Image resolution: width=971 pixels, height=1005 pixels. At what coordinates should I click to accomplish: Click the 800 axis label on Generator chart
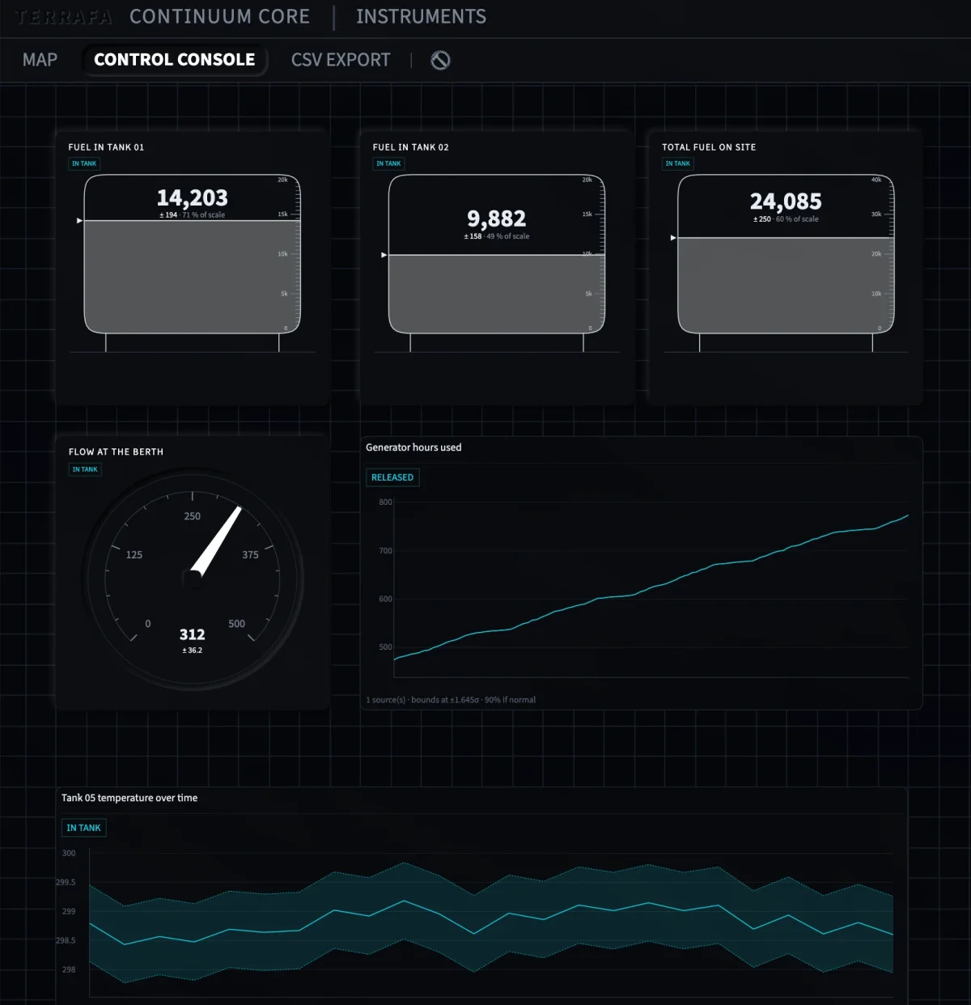pos(385,502)
